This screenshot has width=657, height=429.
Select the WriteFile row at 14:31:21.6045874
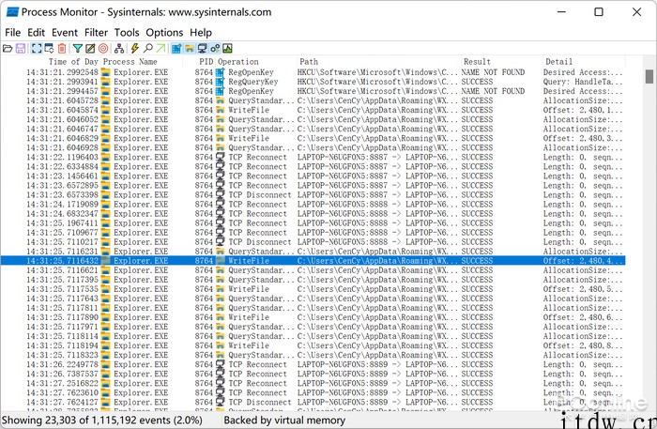click(313, 110)
